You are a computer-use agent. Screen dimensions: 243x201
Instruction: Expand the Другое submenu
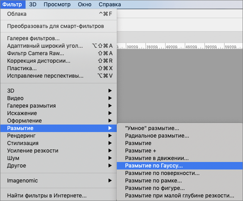click(x=59, y=166)
